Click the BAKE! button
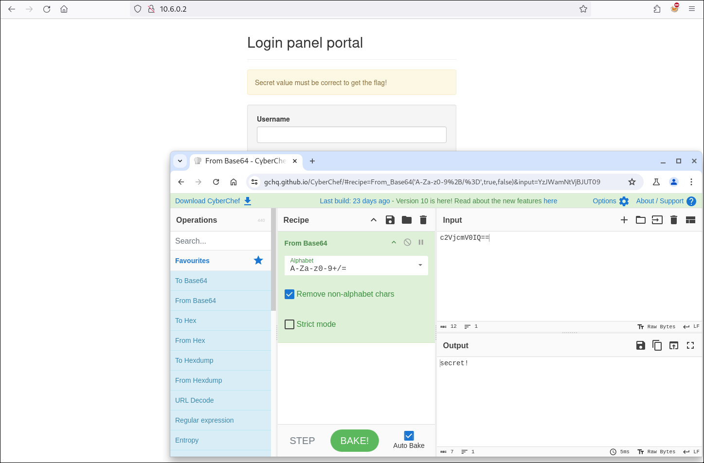This screenshot has height=463, width=704. 354,441
